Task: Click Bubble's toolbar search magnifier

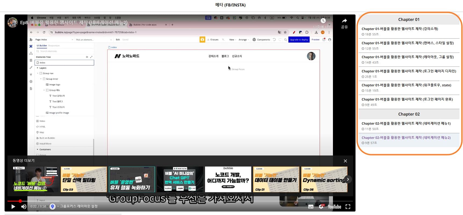Action: click(x=285, y=40)
